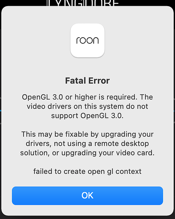Click 'solution, or upgrading your video card' line
This screenshot has height=219, width=175.
pyautogui.click(x=87, y=153)
